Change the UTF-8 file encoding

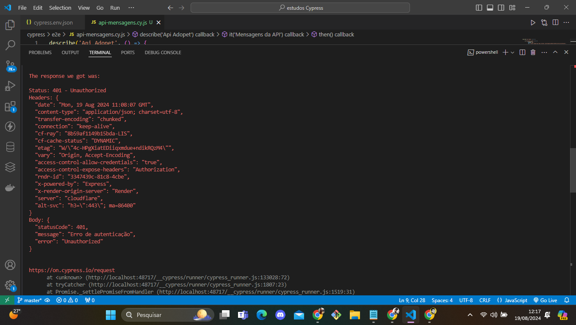(466, 300)
